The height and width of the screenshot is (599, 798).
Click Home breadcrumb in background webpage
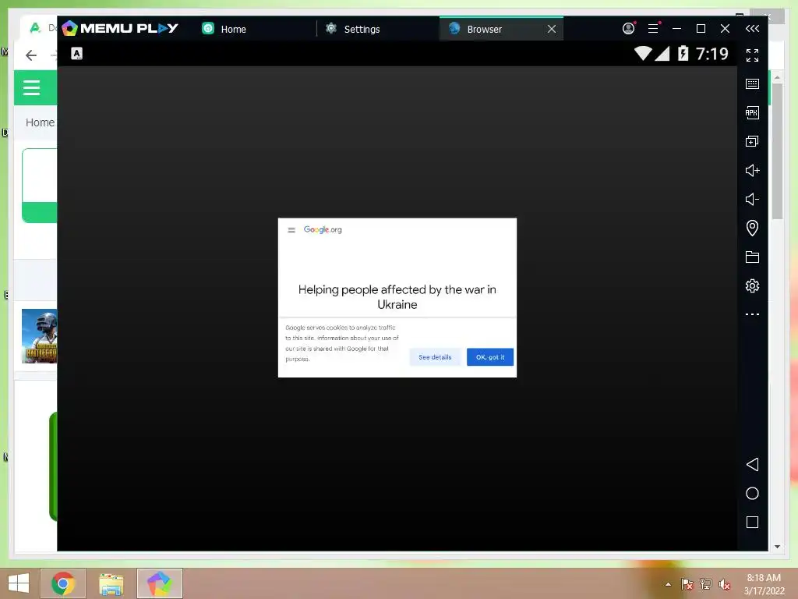tap(40, 122)
